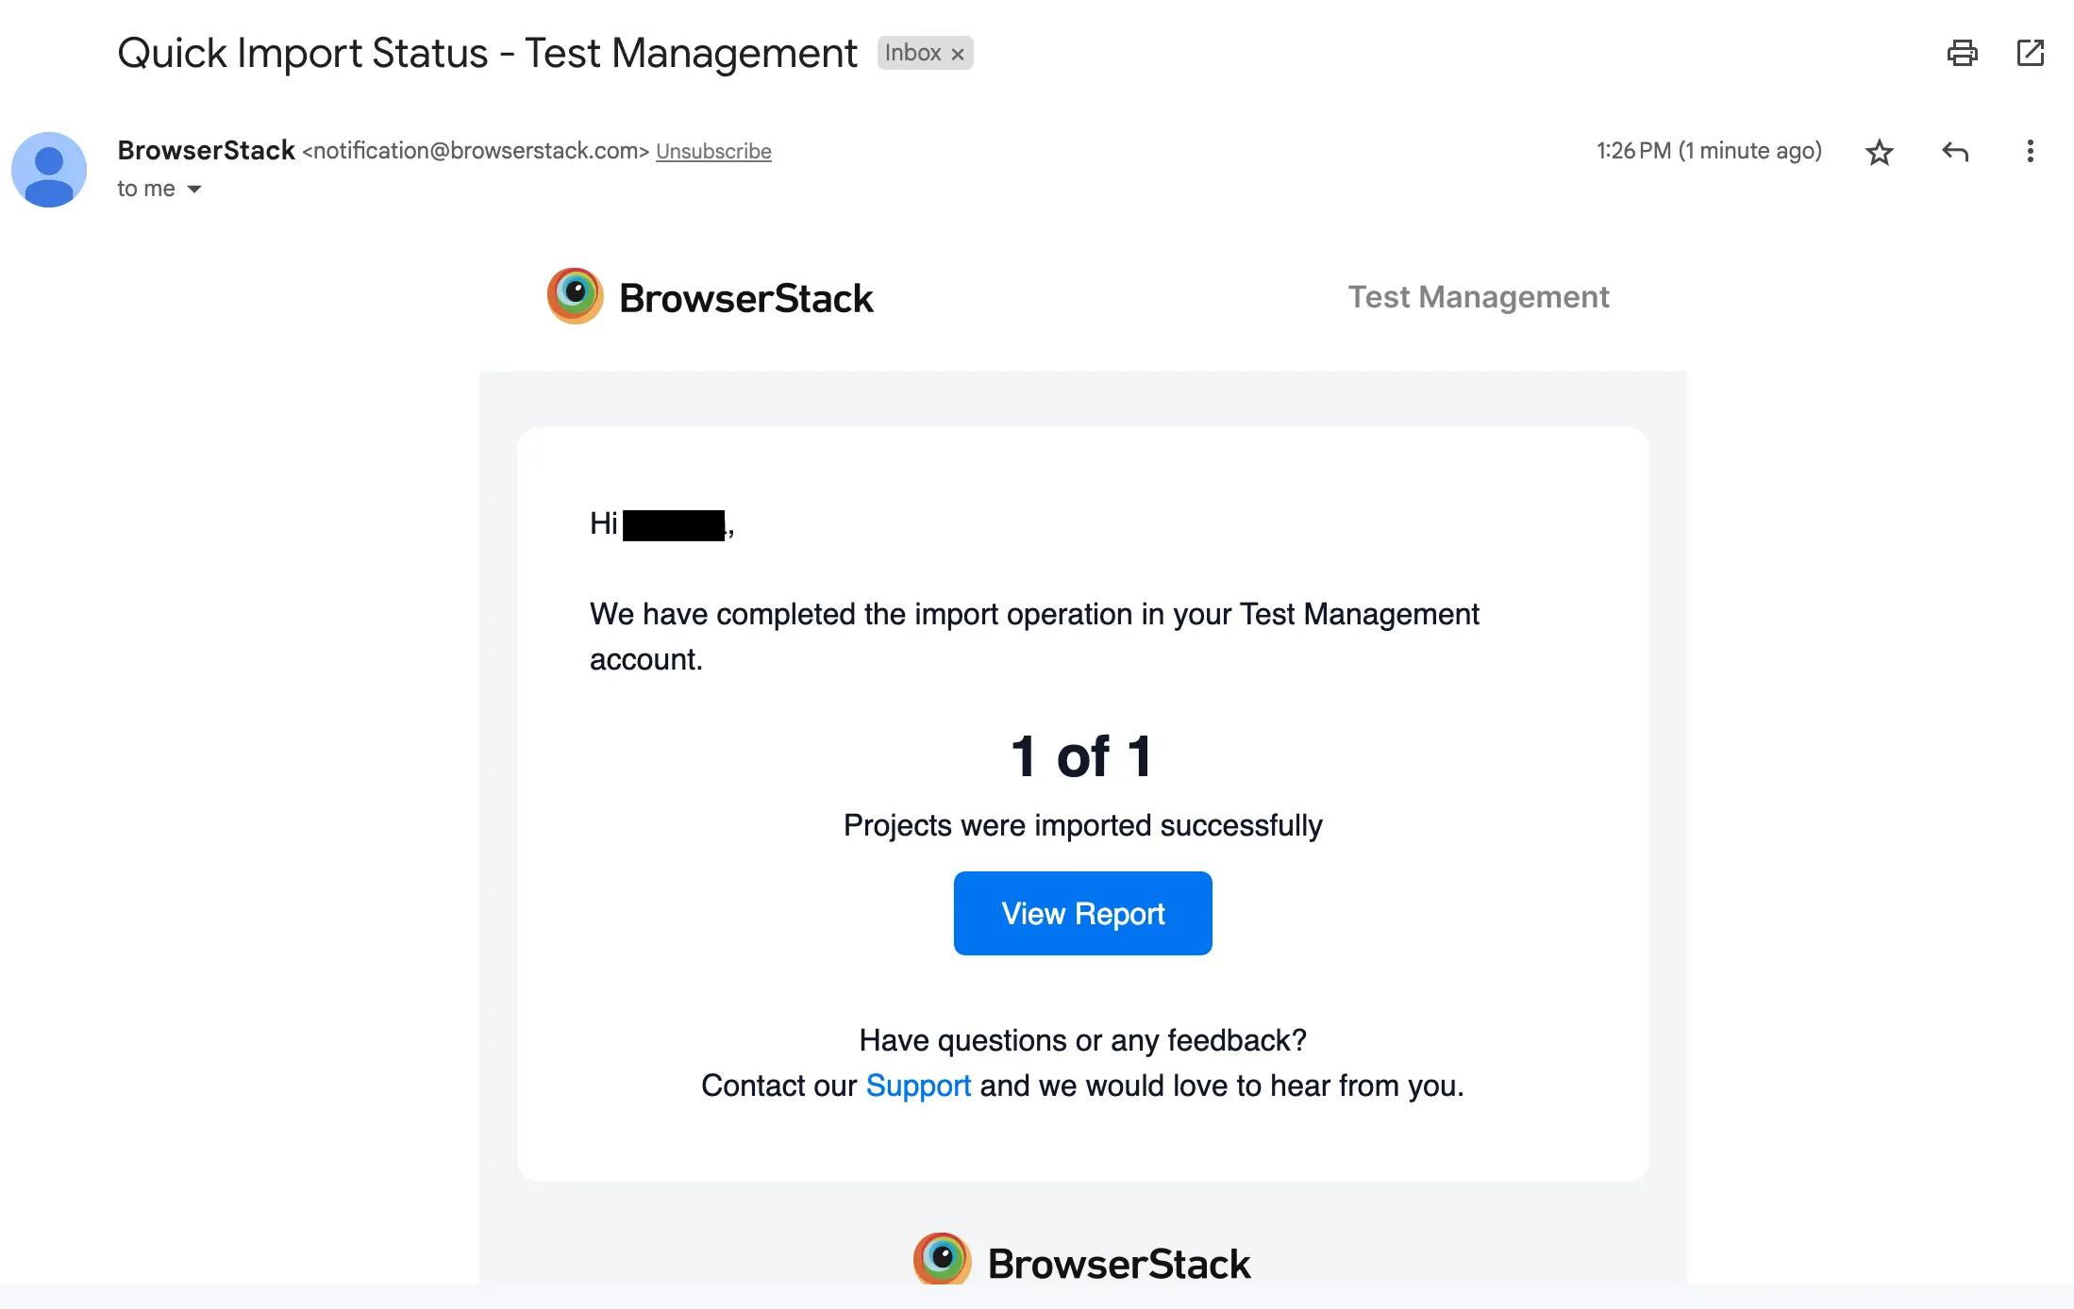Click the Unsubscribe link

713,152
